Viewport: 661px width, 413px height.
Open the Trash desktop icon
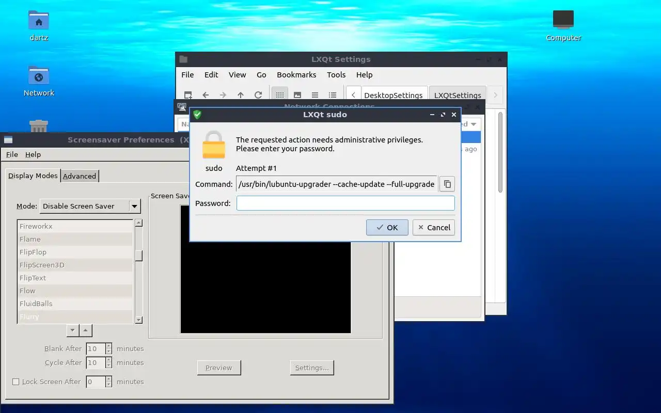(x=39, y=126)
